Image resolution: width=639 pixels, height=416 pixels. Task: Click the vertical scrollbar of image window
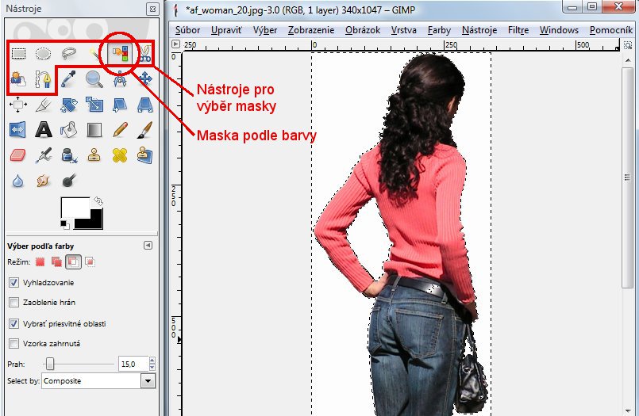628,177
